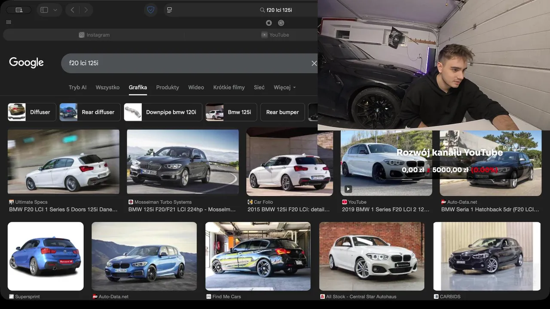
Task: Click the Car Folio source label
Action: pos(261,202)
